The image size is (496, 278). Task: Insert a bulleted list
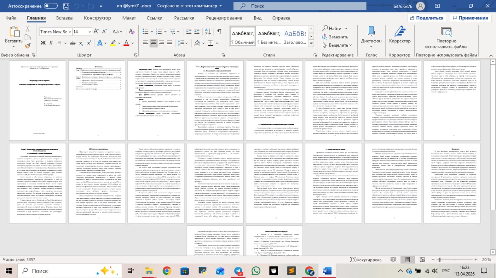point(145,32)
